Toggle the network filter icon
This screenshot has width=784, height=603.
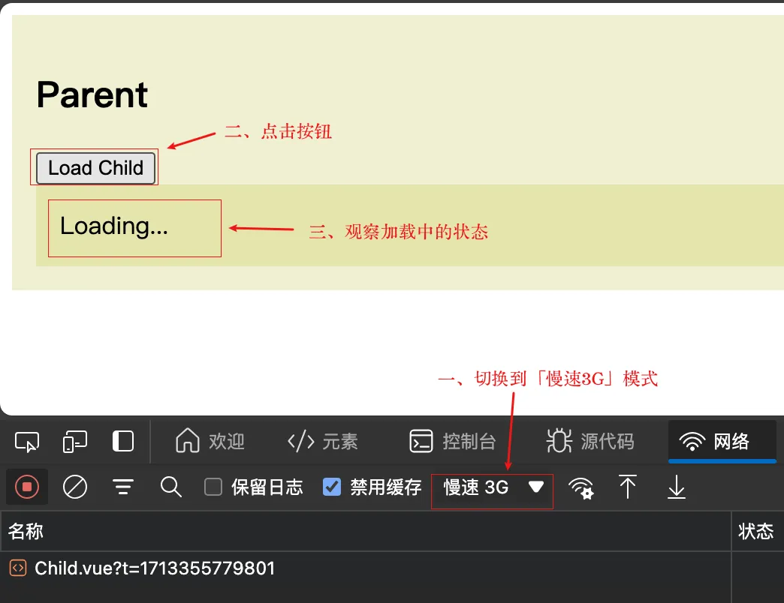[x=123, y=487]
